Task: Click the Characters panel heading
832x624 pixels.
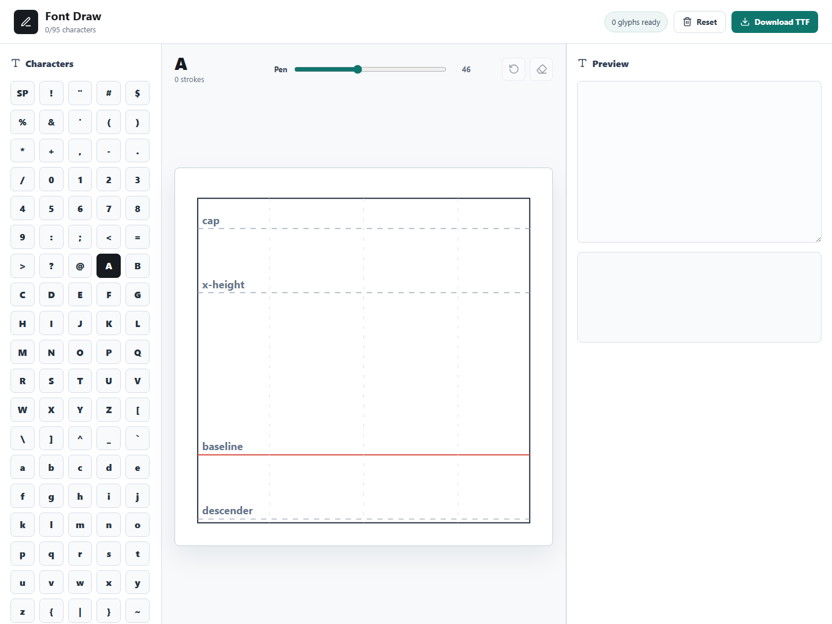Action: 49,64
